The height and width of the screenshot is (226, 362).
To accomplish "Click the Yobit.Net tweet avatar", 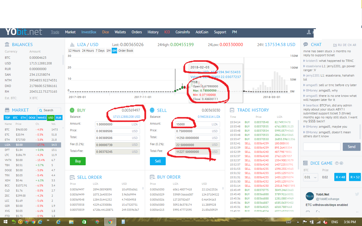I will 310,196.
